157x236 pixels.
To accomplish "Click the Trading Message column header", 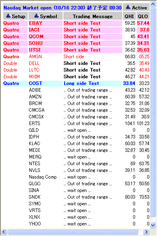I will pyautogui.click(x=92, y=16).
